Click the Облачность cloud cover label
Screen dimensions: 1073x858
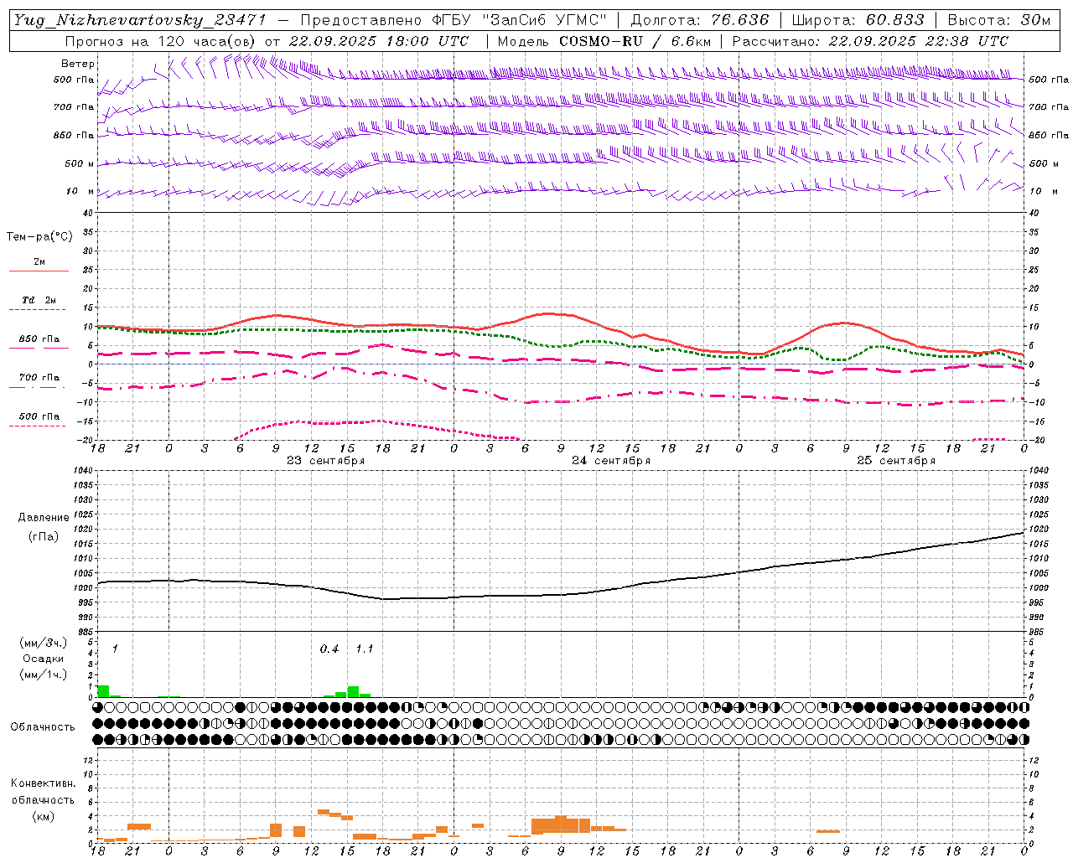[43, 726]
